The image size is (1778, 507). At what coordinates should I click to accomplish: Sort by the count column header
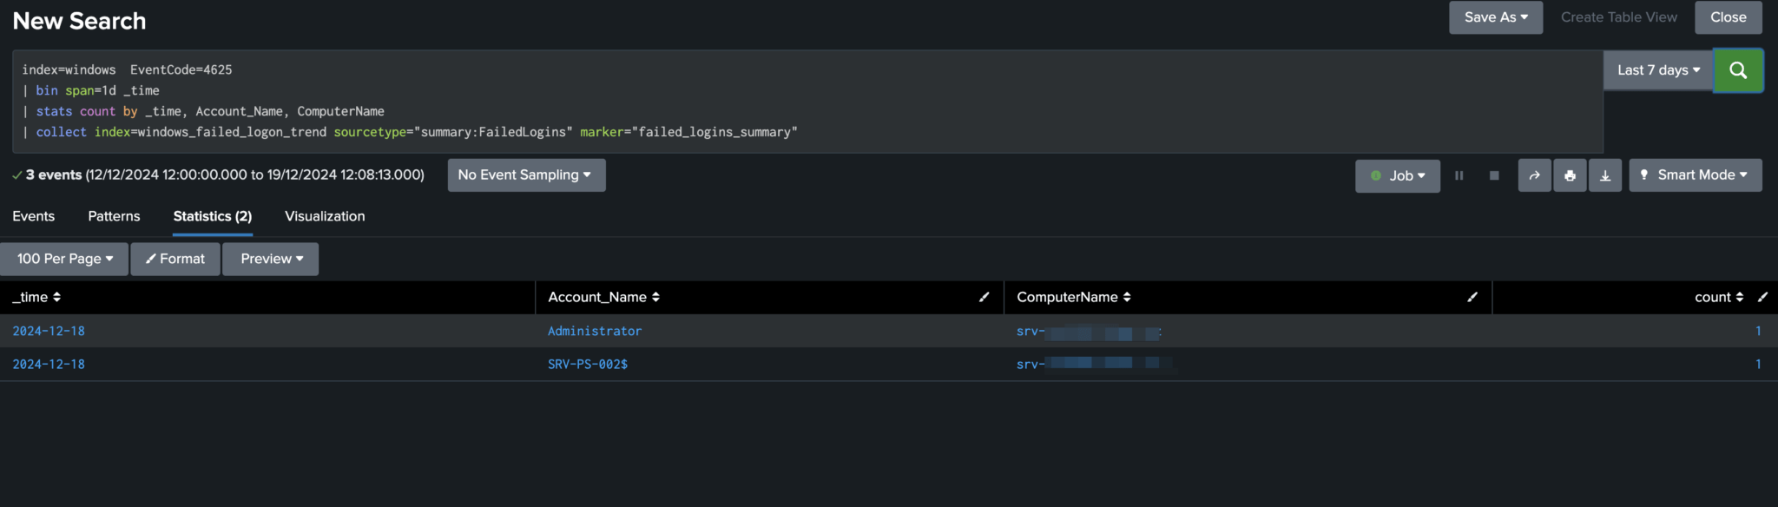[1718, 297]
